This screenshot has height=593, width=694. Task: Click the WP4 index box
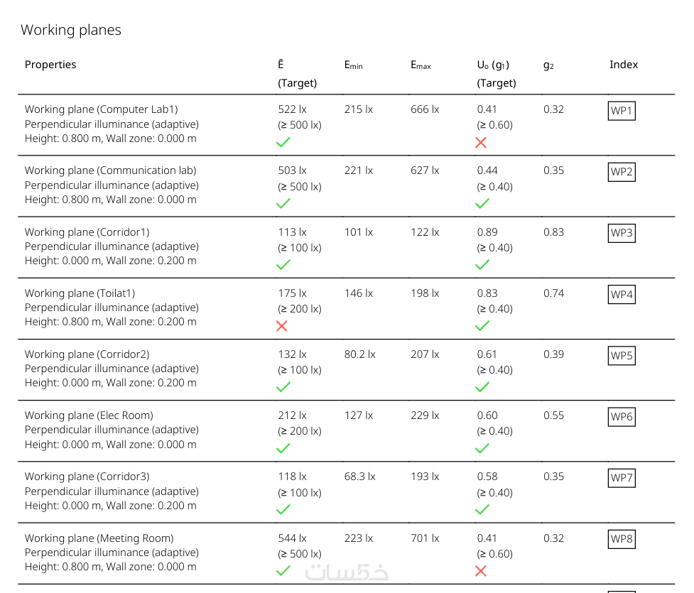(621, 294)
